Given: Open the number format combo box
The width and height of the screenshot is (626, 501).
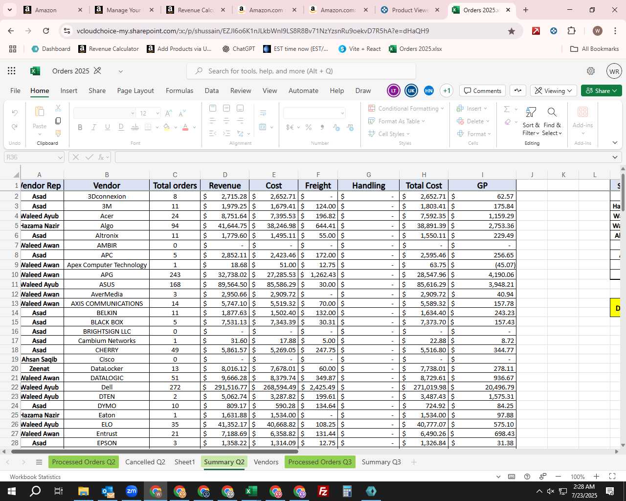Looking at the screenshot, I should [x=314, y=114].
